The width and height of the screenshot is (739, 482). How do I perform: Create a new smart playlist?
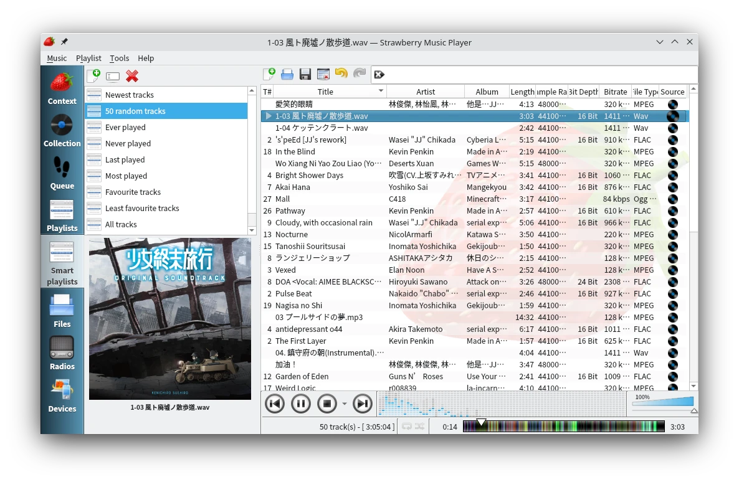[93, 76]
